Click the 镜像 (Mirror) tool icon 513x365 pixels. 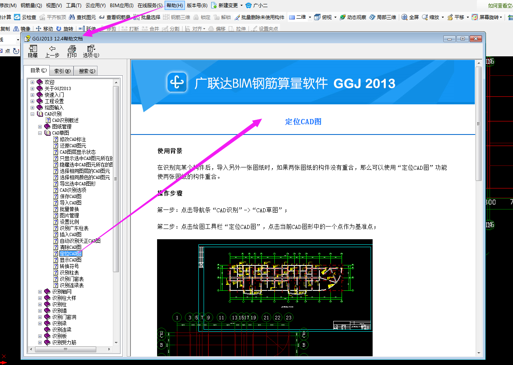click(16, 29)
